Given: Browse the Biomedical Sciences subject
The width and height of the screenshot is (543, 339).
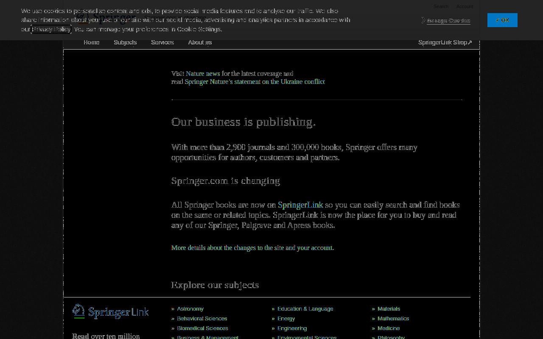Looking at the screenshot, I should 202,328.
